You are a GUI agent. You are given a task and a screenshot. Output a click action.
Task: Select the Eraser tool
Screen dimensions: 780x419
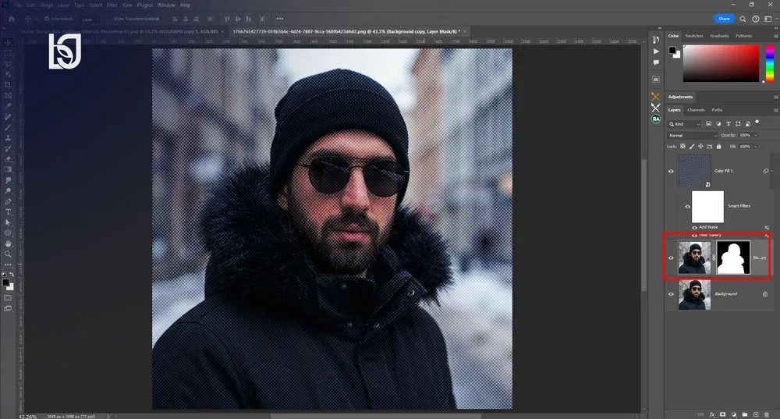point(8,159)
